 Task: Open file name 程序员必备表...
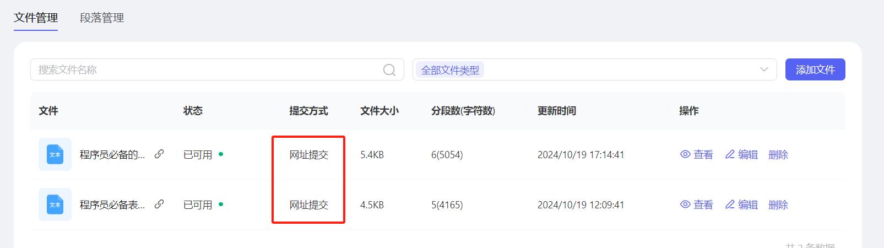click(112, 205)
